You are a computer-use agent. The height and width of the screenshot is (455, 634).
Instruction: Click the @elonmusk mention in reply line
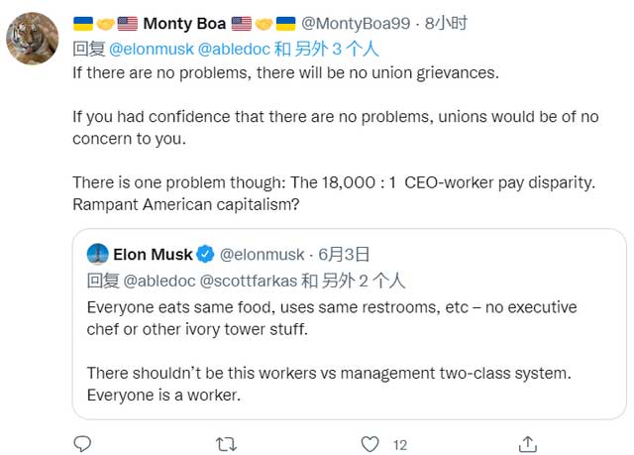150,48
